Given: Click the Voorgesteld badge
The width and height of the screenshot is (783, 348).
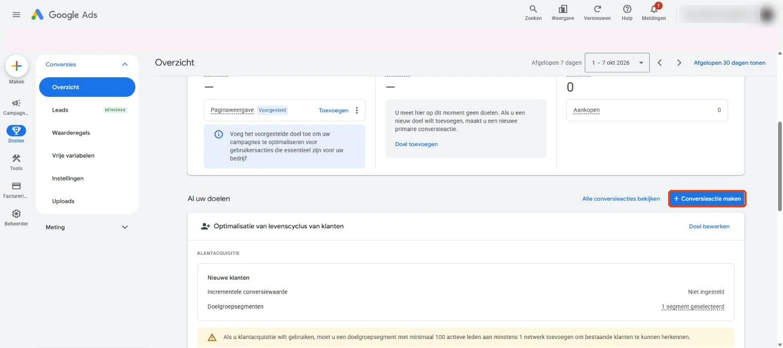Looking at the screenshot, I should coord(272,110).
